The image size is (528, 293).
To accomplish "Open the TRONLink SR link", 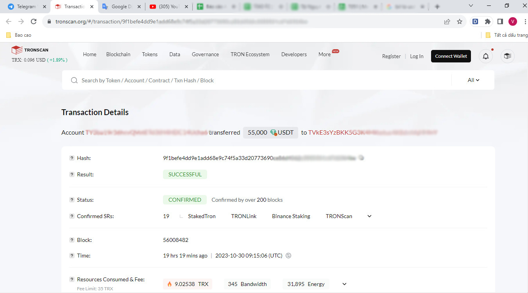I will [x=244, y=216].
